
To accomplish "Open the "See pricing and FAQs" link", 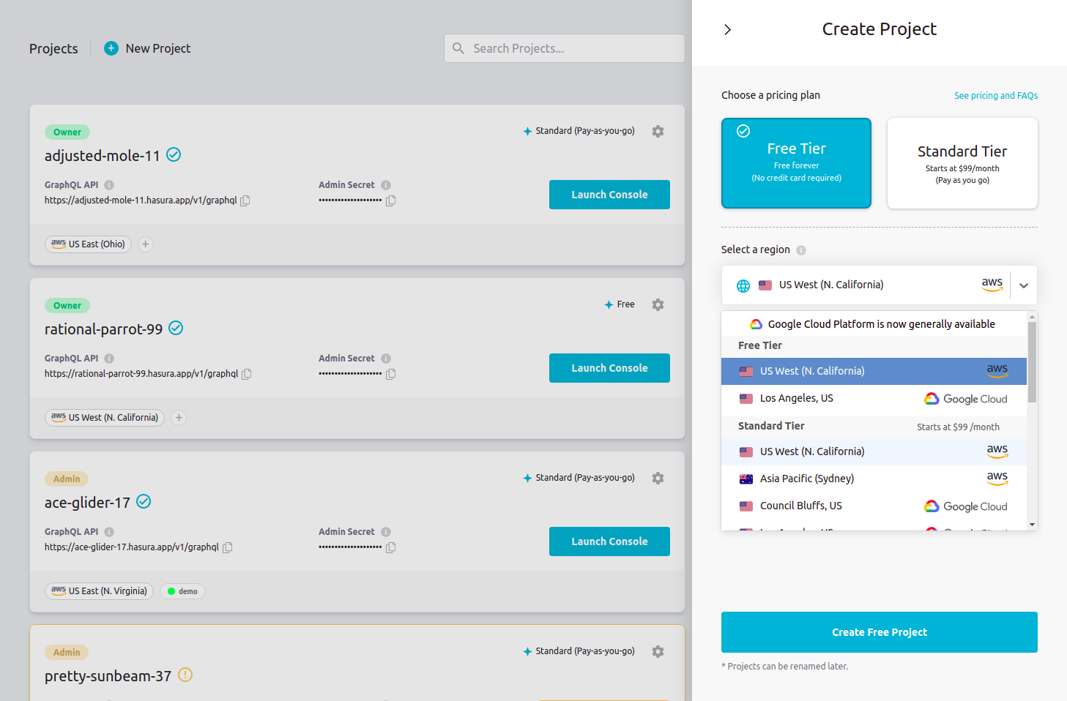I will (x=996, y=95).
